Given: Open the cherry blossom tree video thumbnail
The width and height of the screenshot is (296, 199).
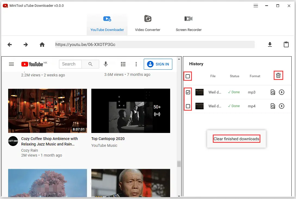Looking at the screenshot, I should 48,183.
